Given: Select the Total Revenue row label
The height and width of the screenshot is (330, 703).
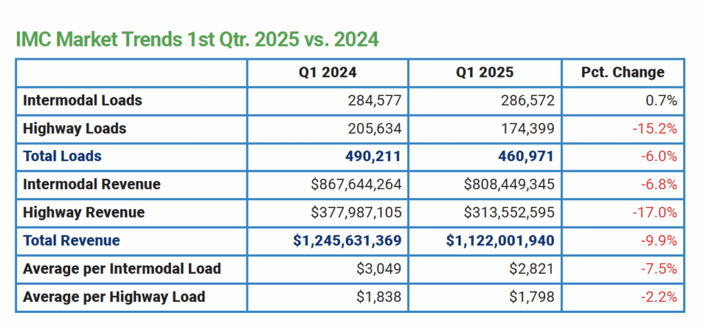Looking at the screenshot, I should 71,241.
